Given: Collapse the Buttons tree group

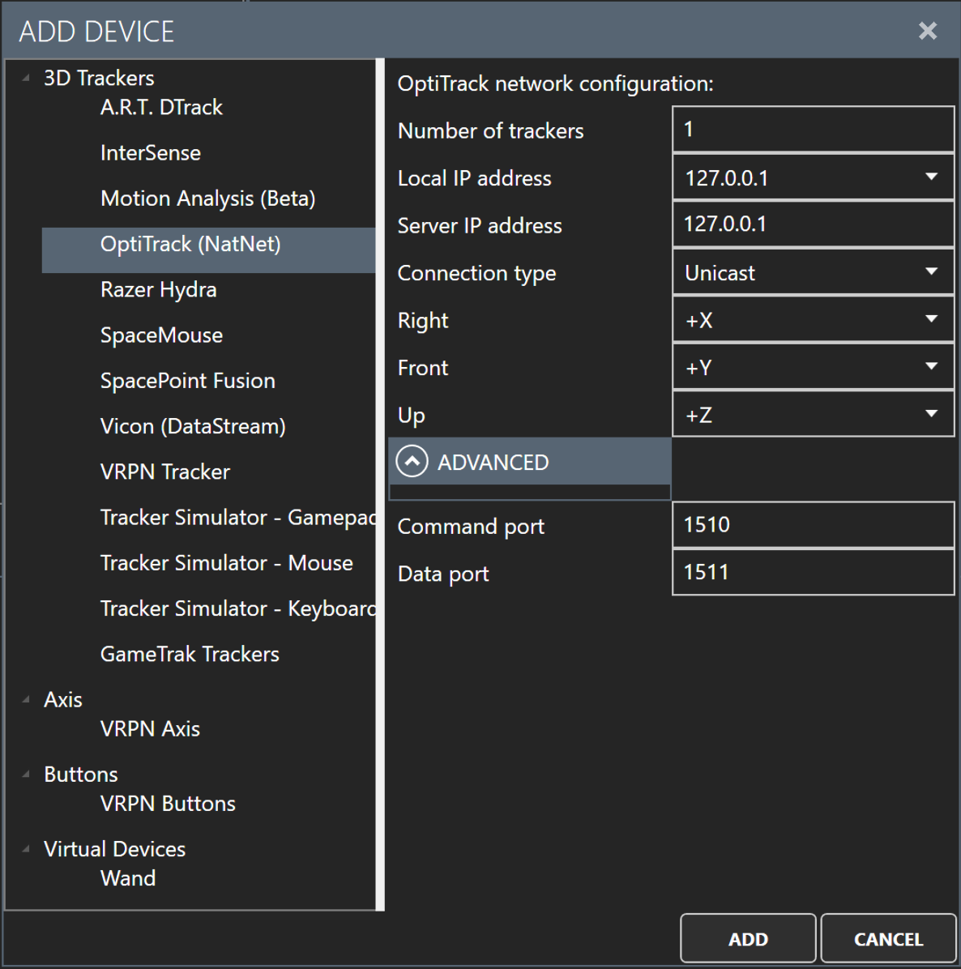Looking at the screenshot, I should (26, 775).
